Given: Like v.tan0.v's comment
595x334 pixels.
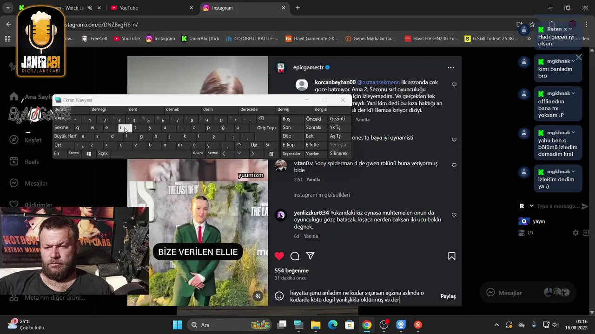Looking at the screenshot, I should (454, 165).
